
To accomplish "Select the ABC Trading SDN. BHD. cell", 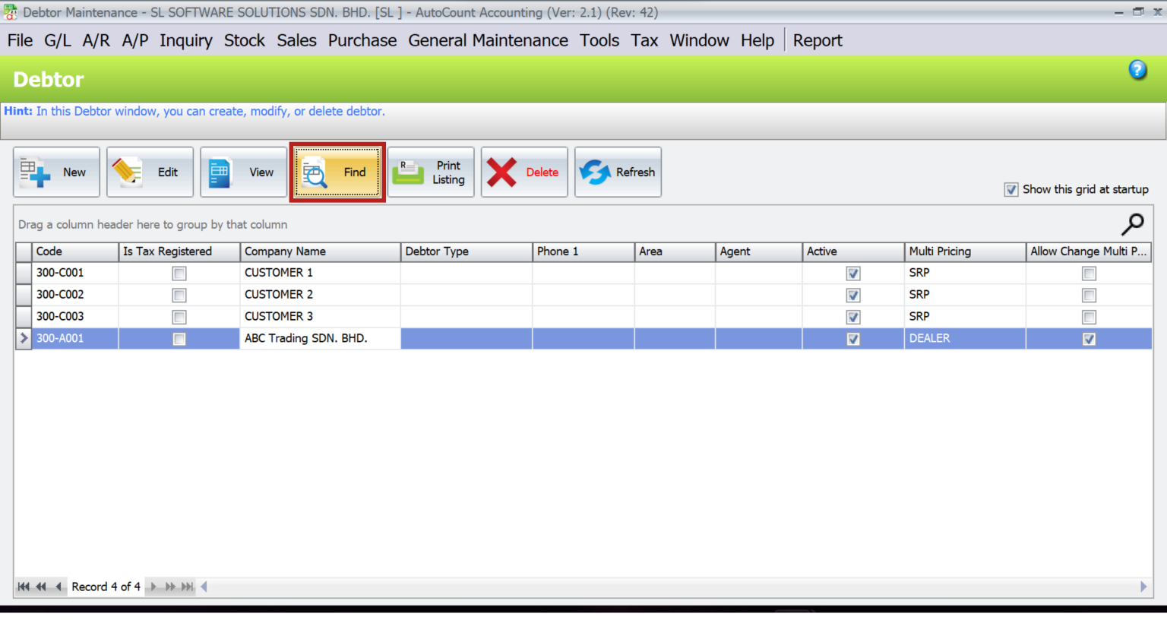I will click(x=320, y=339).
